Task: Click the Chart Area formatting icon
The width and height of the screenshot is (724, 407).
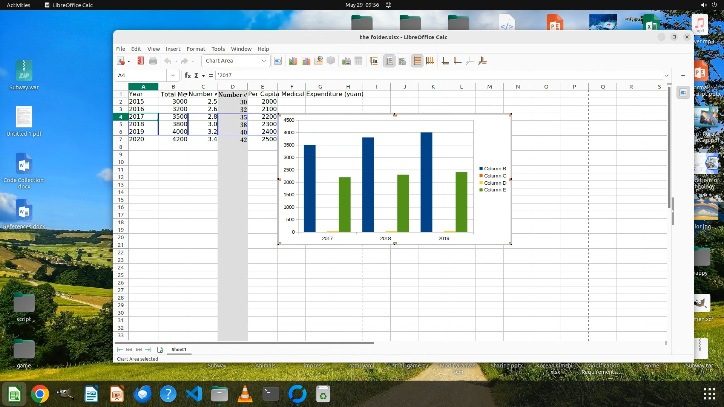Action: click(306, 61)
